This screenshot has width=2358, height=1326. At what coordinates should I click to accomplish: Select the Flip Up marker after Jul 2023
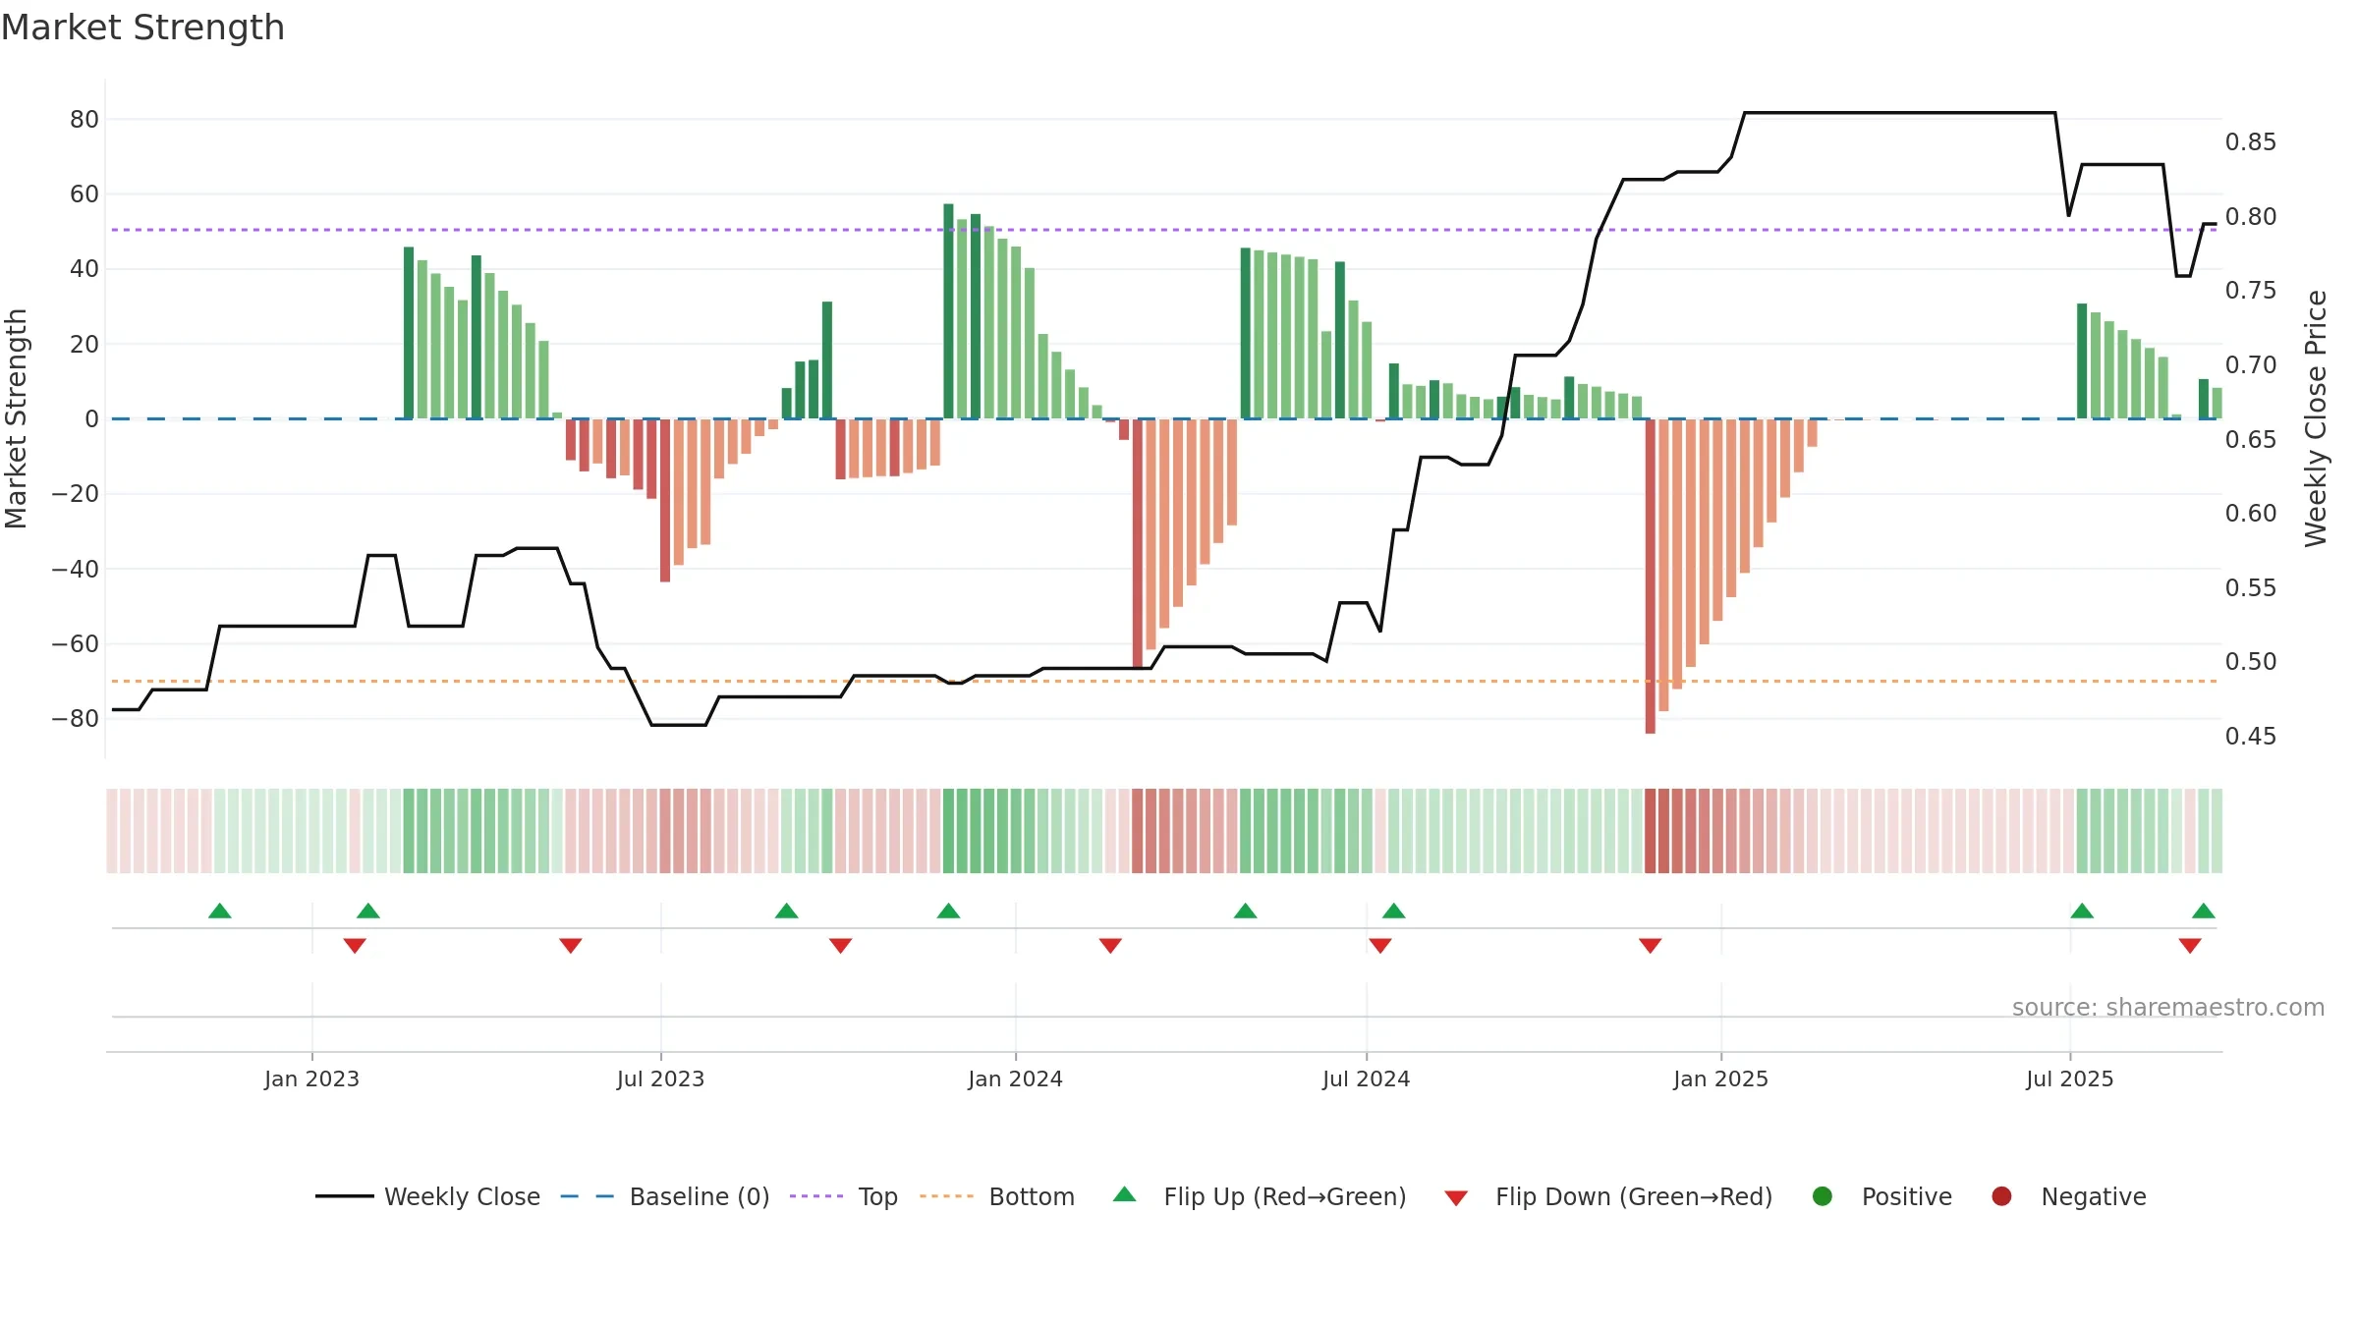[787, 911]
